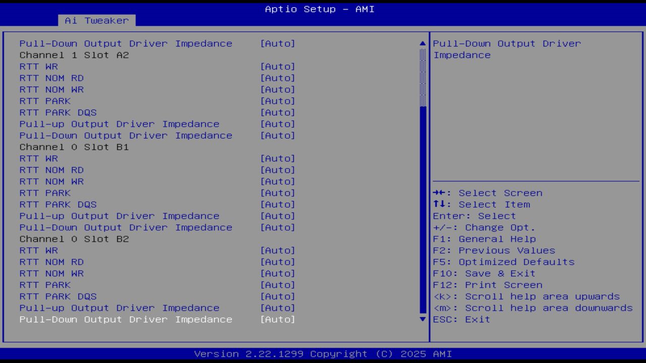
Task: Open Pull-up Output Driver Impedance under Slot A2
Action: pyautogui.click(x=119, y=124)
